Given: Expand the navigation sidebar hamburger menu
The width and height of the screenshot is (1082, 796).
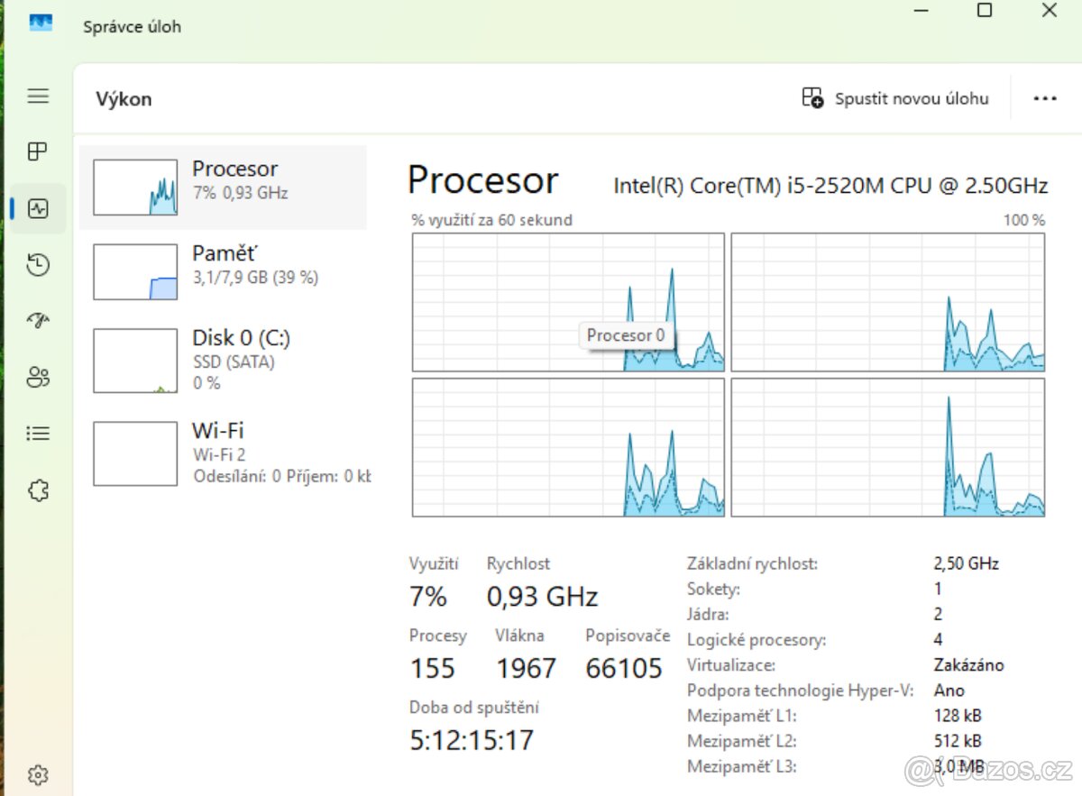Looking at the screenshot, I should tap(37, 95).
